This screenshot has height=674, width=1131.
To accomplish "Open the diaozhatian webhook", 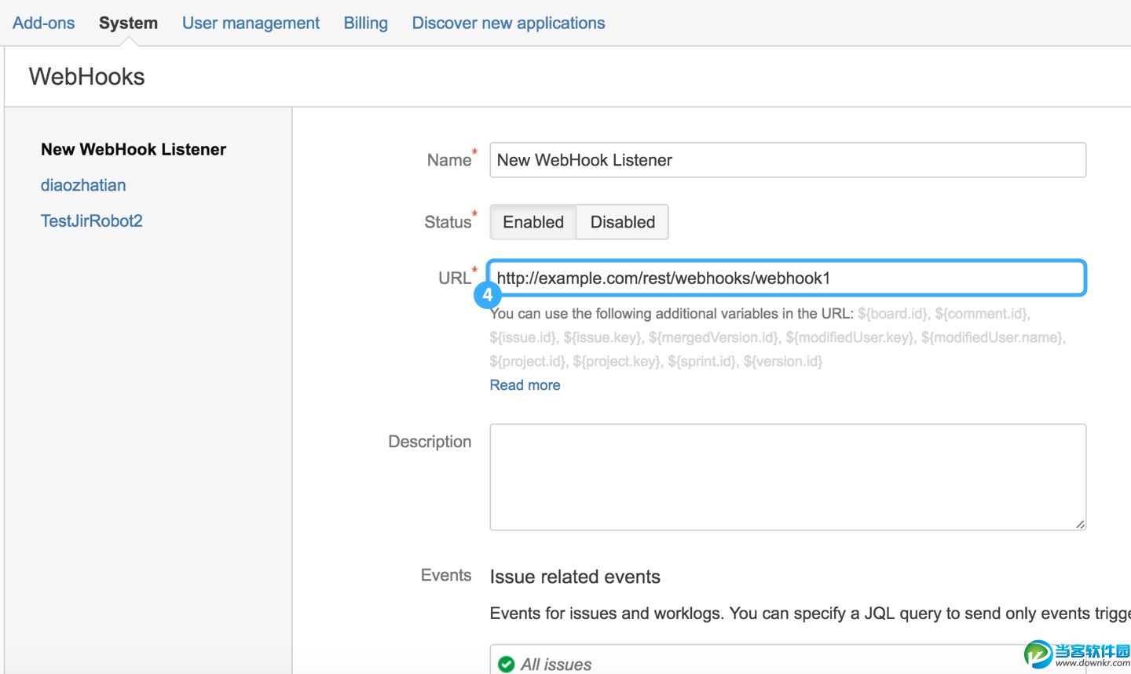I will coord(83,185).
